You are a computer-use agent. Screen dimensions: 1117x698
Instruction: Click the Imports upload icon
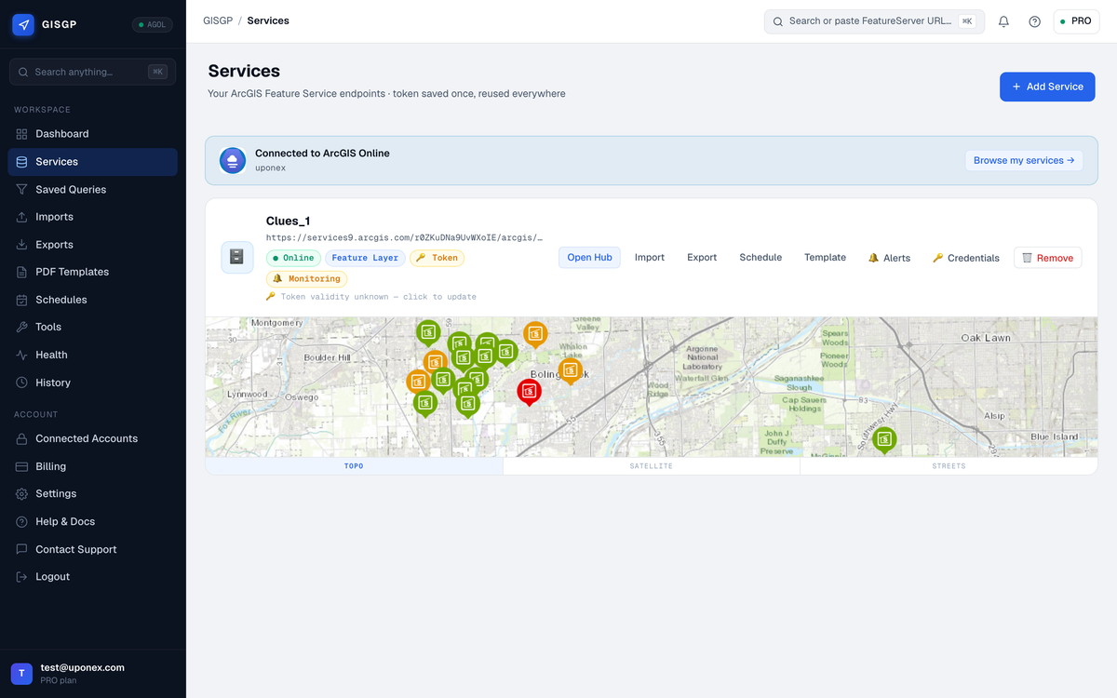(x=22, y=217)
